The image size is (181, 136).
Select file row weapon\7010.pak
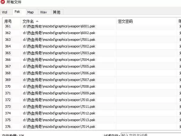click(x=92, y=100)
